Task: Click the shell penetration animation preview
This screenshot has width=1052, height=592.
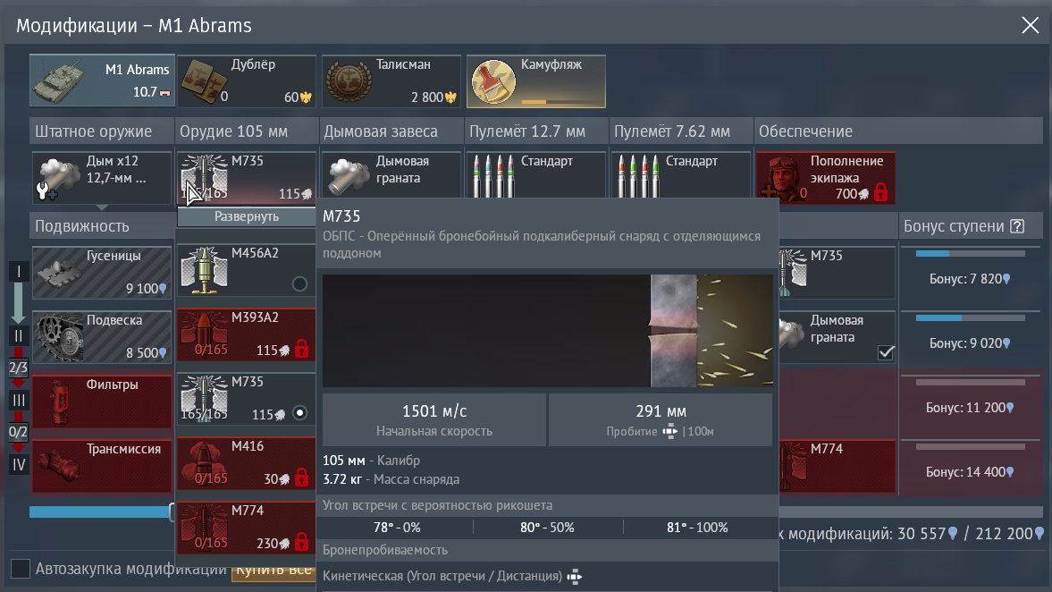Action: point(548,331)
